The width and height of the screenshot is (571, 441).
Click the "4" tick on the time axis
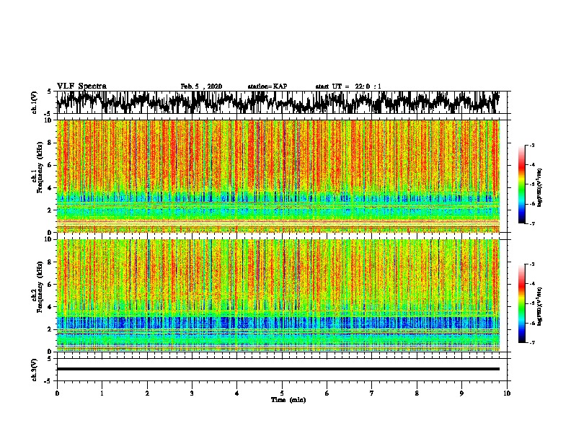237,393
